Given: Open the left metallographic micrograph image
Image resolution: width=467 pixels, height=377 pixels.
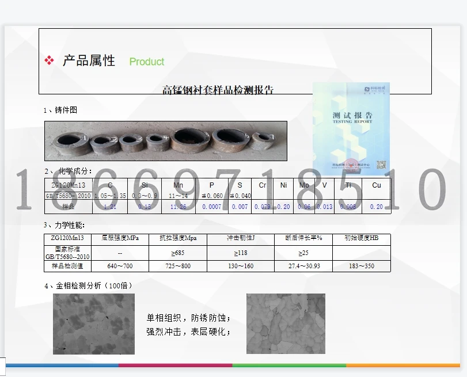Looking at the screenshot, I should point(93,323).
